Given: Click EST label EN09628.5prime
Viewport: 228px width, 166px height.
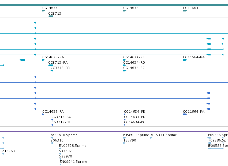Looking at the screenshot, I should 72,146.
